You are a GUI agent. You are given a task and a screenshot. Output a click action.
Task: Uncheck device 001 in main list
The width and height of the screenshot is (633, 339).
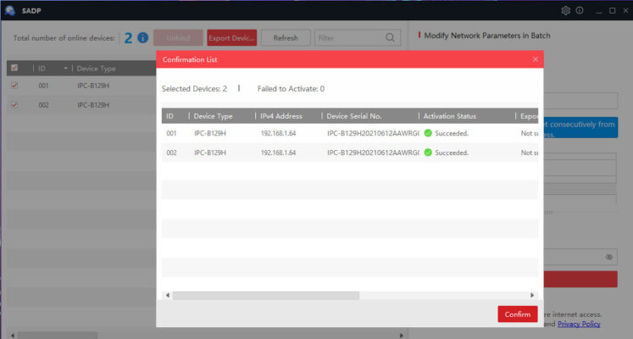(x=14, y=86)
